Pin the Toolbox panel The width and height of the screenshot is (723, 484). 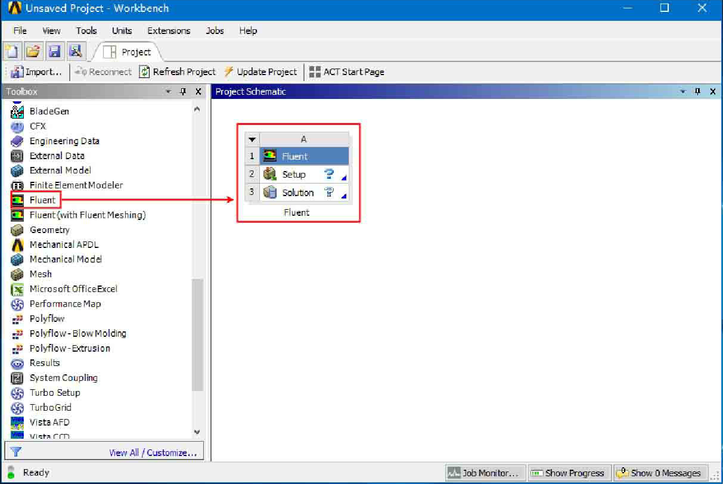(x=184, y=92)
